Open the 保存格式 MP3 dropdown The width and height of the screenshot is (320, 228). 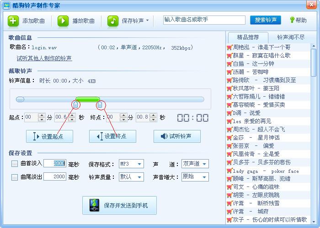131,164
